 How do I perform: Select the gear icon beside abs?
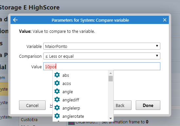click(x=57, y=75)
